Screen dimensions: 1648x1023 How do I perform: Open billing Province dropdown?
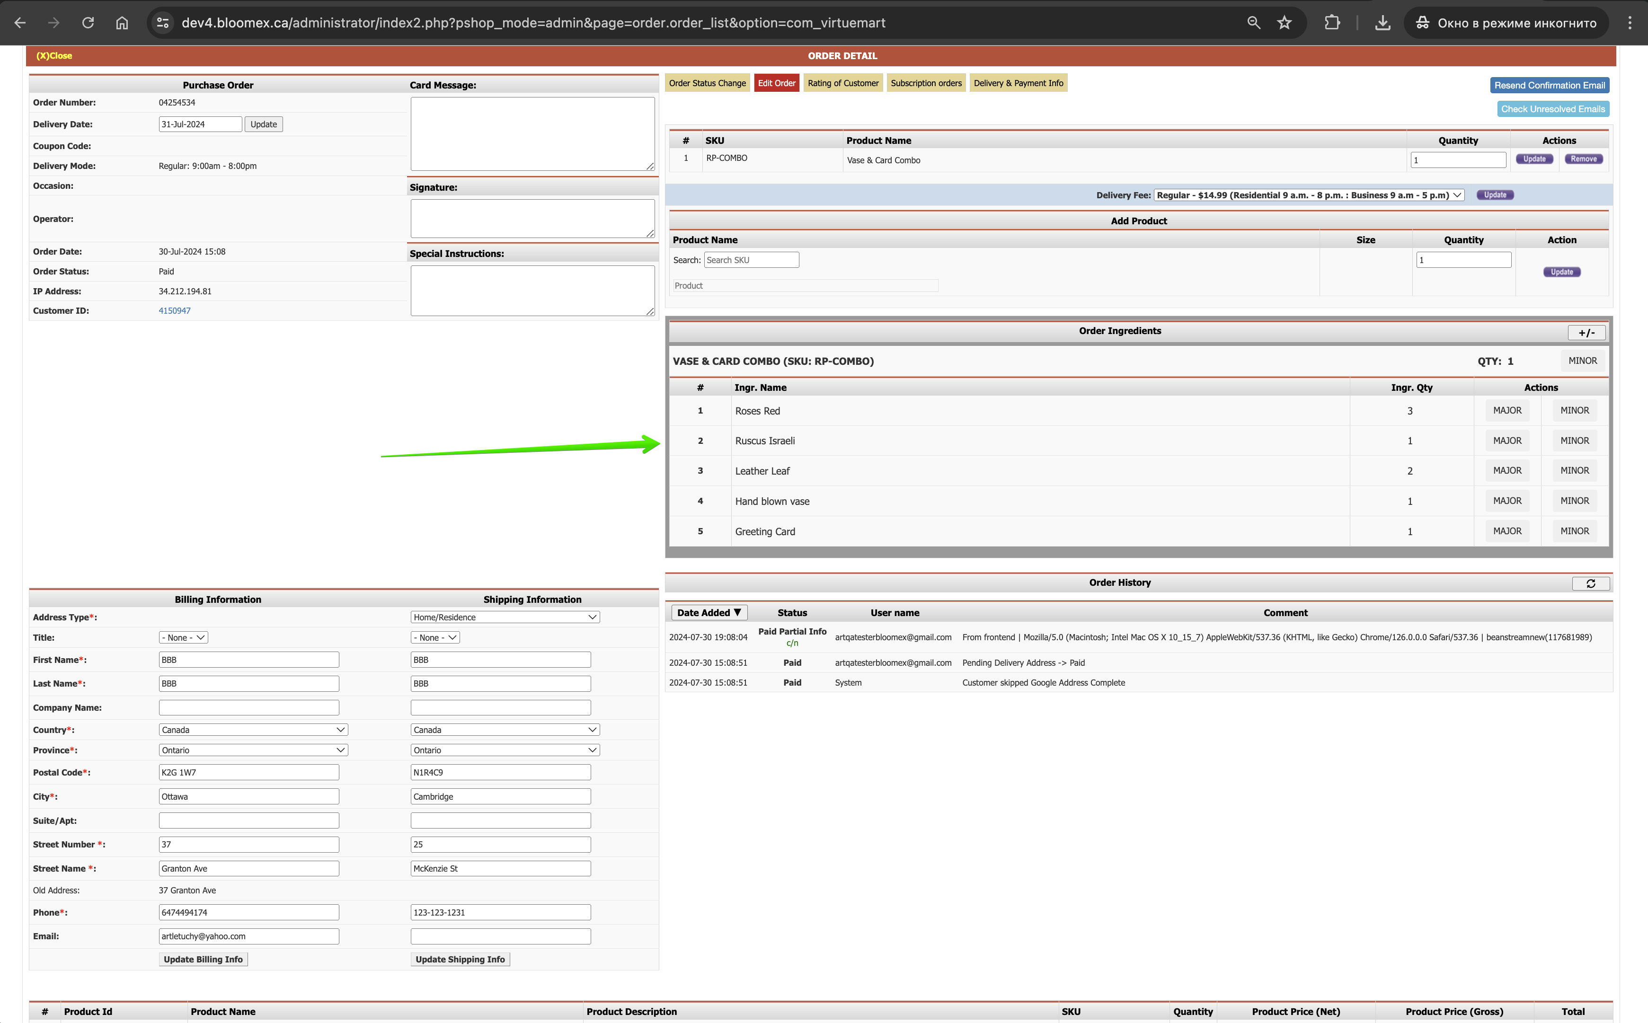click(x=253, y=750)
